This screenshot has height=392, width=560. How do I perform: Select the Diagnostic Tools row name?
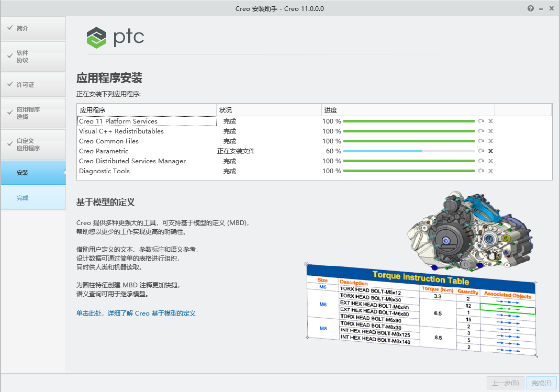(104, 171)
